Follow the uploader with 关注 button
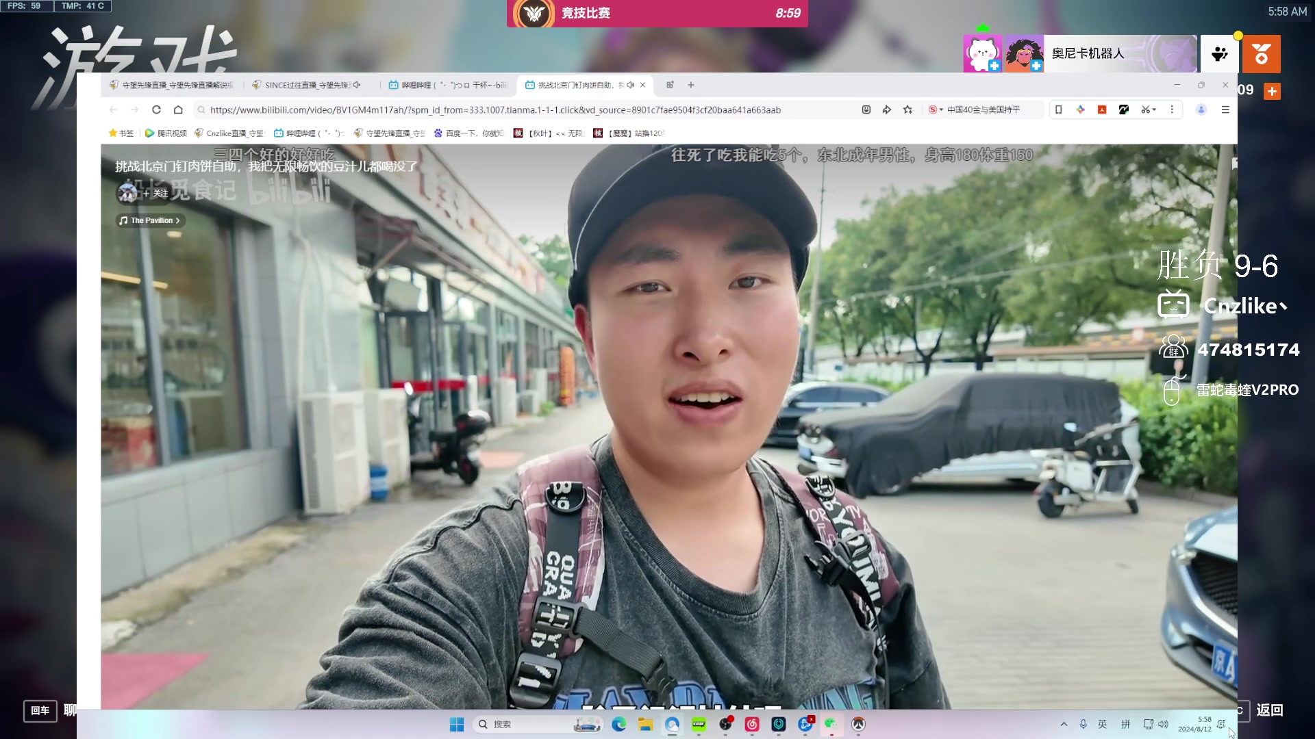 [156, 193]
